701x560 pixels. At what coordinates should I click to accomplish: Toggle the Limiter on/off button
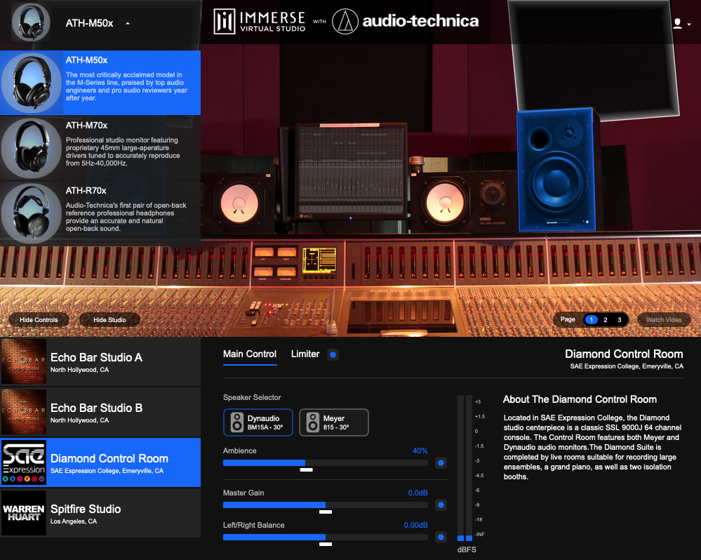pos(333,355)
